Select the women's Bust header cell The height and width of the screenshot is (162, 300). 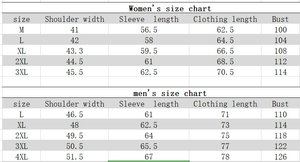click(280, 19)
